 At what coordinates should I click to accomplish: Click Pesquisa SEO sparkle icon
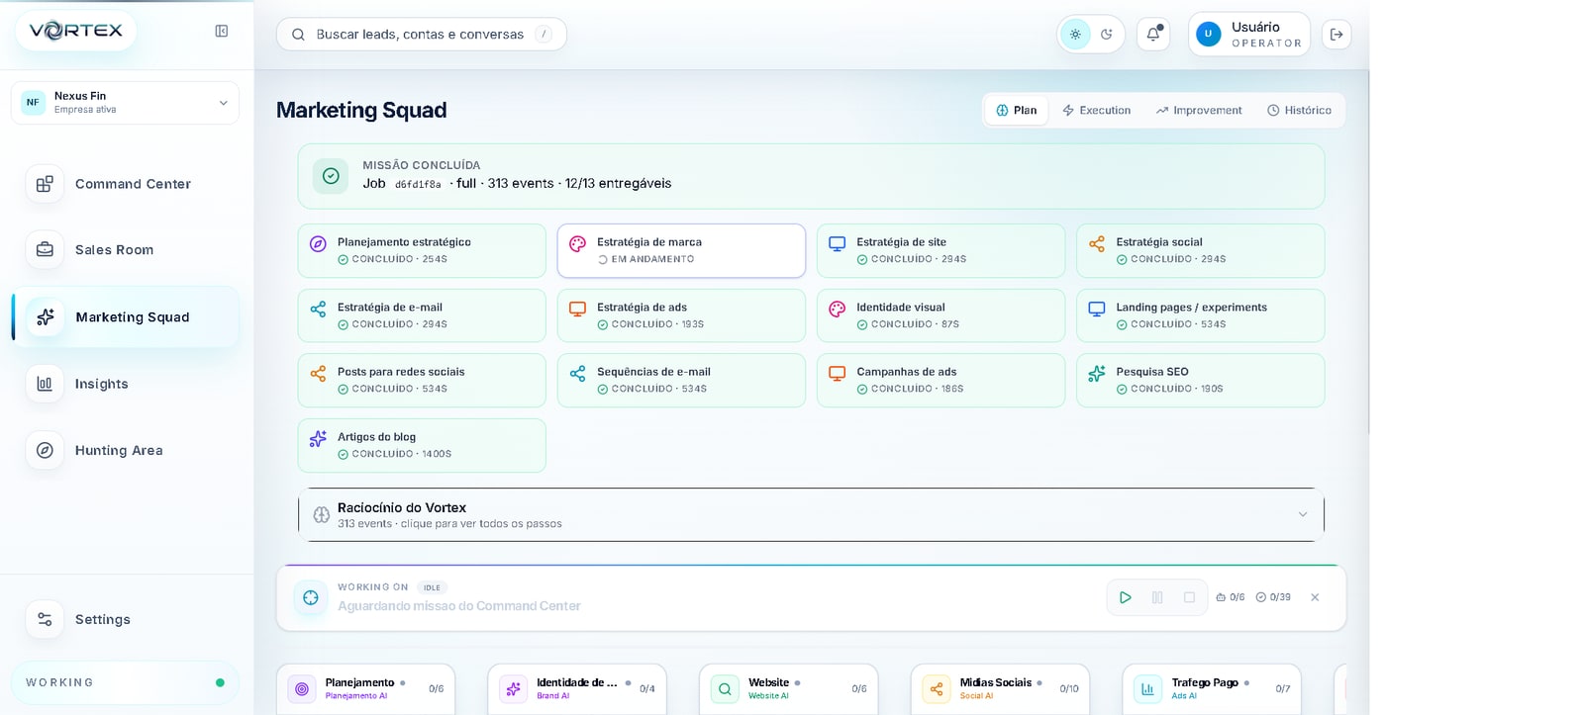coord(1097,374)
